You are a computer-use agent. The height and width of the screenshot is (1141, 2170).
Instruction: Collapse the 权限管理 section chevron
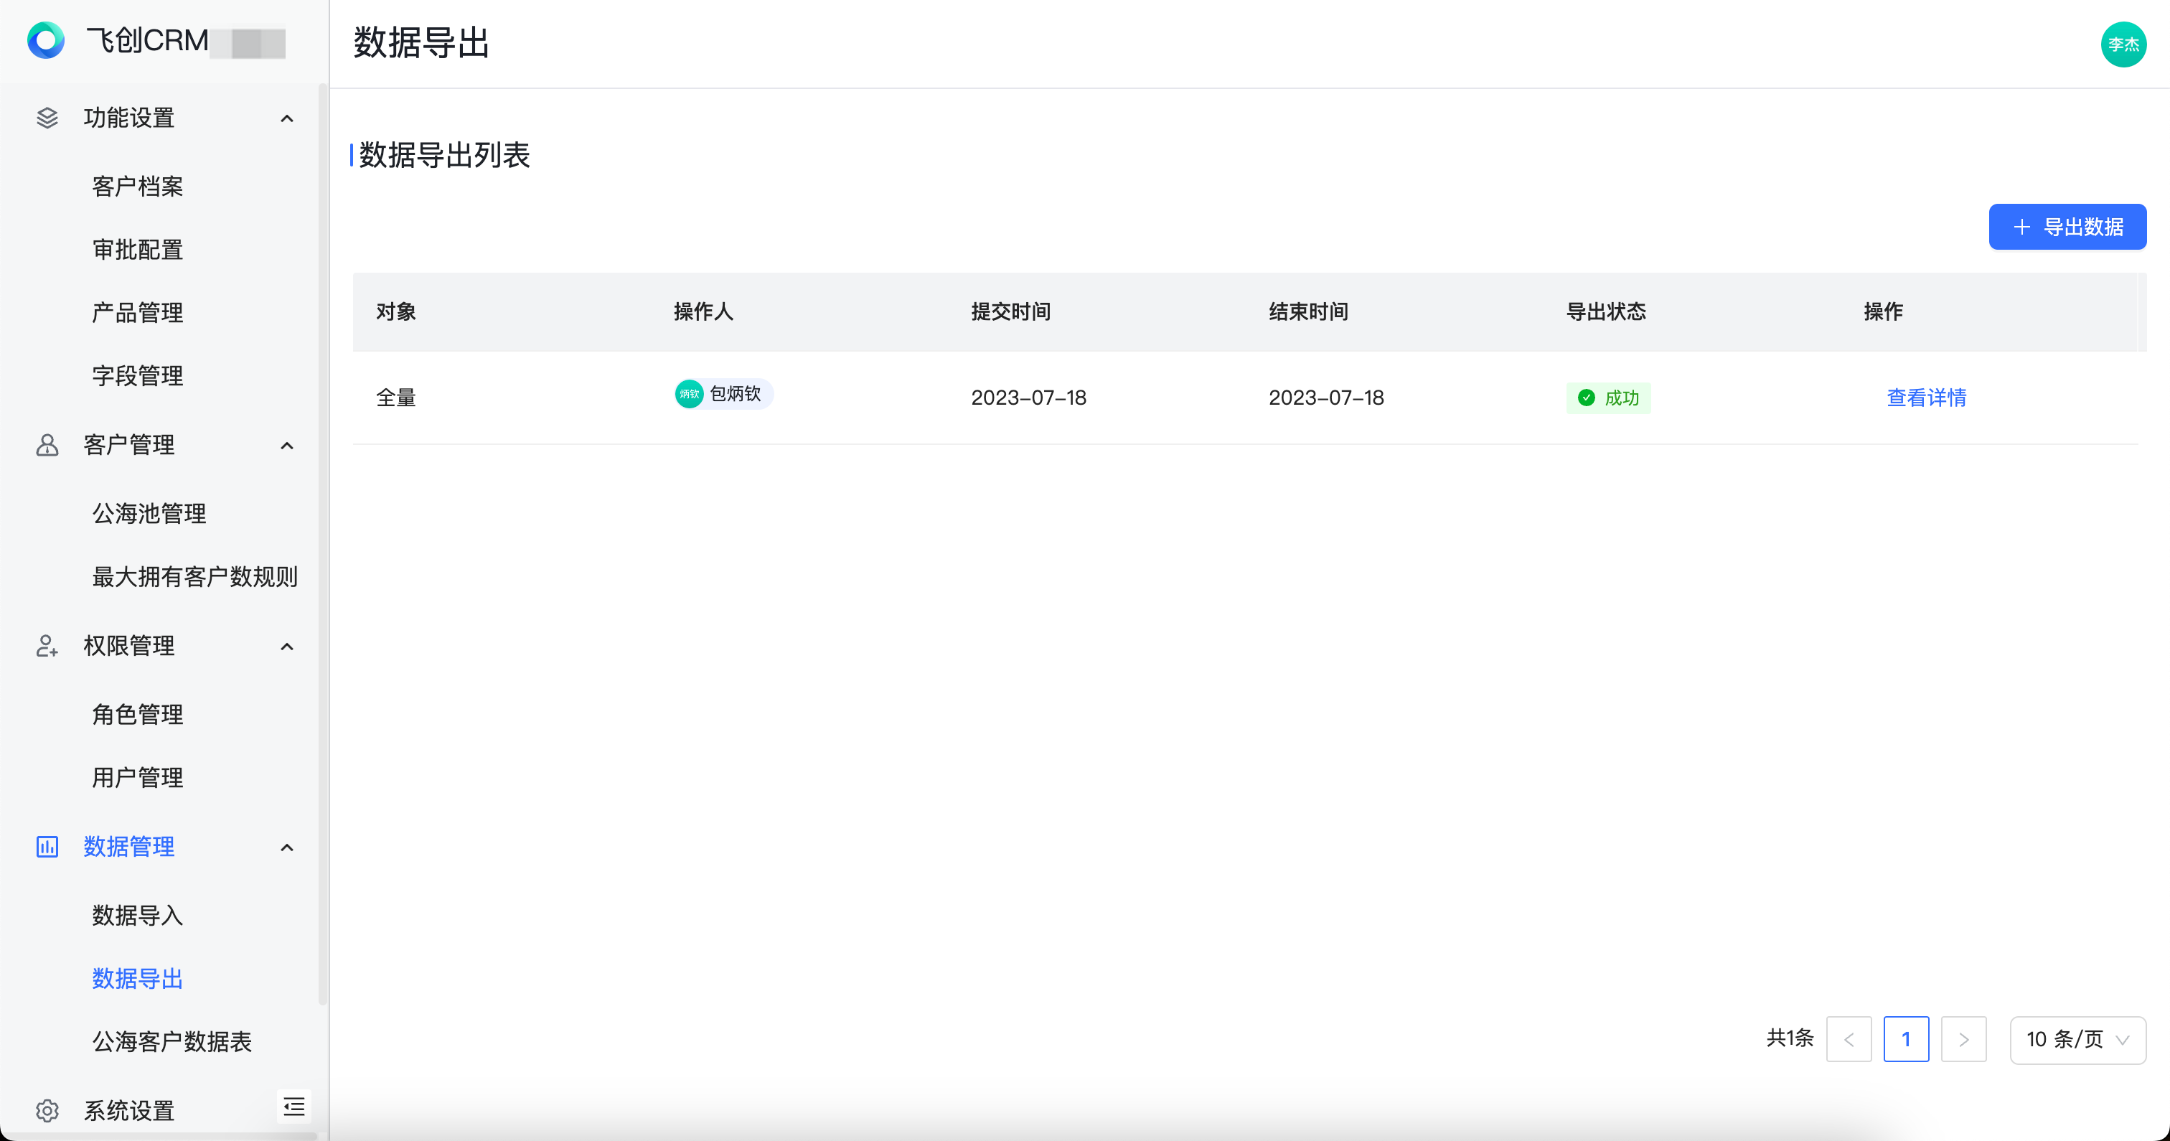click(x=287, y=647)
